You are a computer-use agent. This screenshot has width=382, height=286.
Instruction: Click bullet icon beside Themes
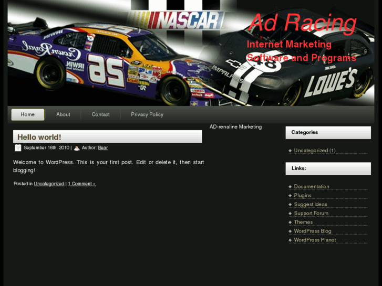(290, 223)
